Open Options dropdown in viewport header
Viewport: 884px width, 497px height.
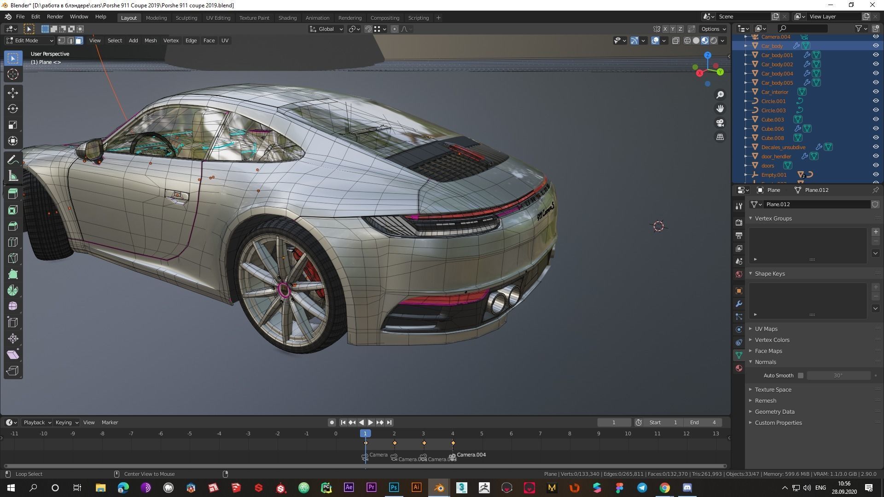(x=713, y=29)
